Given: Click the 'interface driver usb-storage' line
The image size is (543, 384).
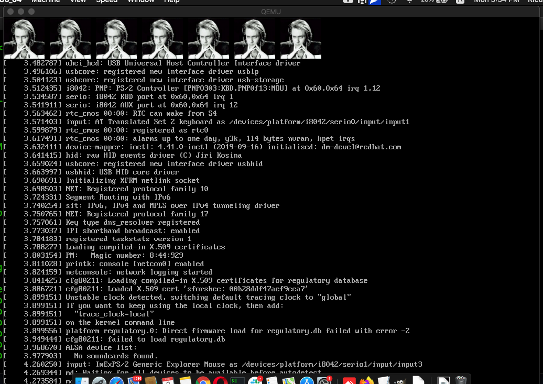Looking at the screenshot, I should pyautogui.click(x=144, y=80).
